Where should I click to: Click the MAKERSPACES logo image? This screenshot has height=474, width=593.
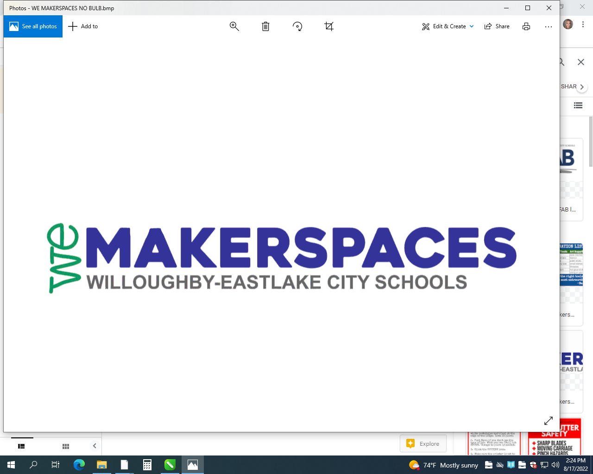(283, 258)
